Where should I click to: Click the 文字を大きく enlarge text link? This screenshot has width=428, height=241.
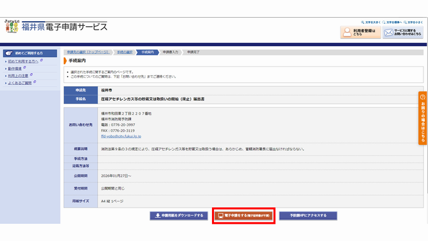point(371,22)
